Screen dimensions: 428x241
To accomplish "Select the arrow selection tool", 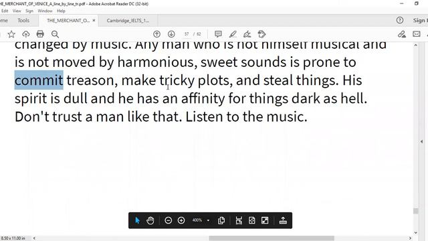I will (137, 220).
